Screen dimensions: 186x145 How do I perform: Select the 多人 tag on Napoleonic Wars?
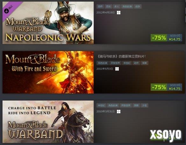coord(117,6)
